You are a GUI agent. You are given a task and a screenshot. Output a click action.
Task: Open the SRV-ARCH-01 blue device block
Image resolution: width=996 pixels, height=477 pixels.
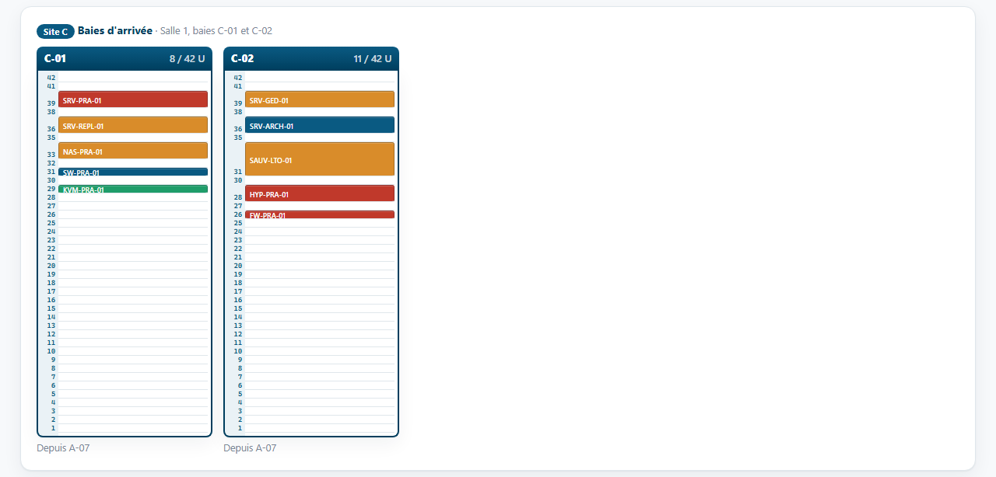click(320, 125)
